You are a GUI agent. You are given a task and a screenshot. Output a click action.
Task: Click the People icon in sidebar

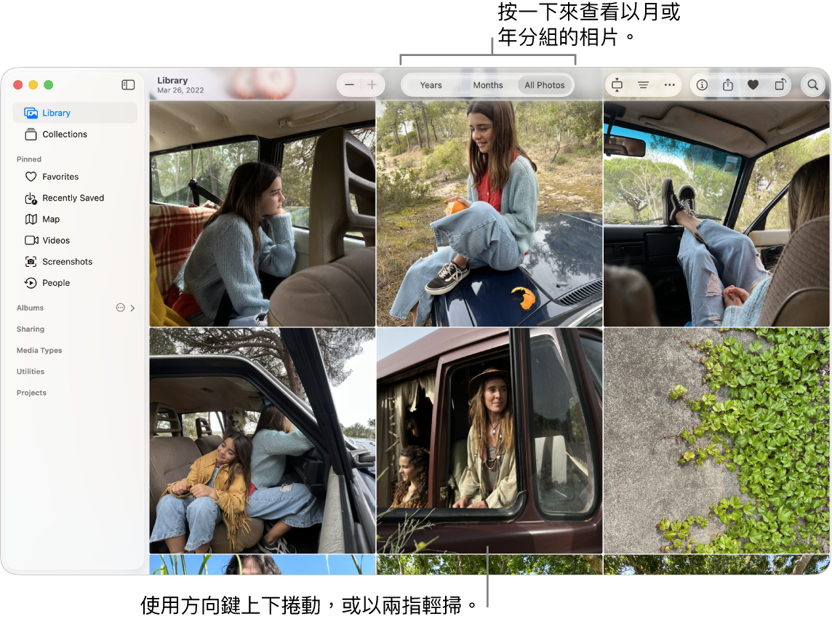31,283
